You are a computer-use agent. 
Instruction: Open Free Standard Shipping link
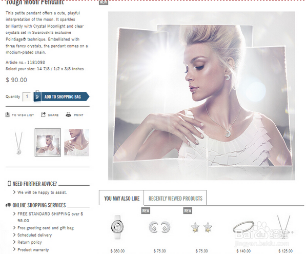50,217
